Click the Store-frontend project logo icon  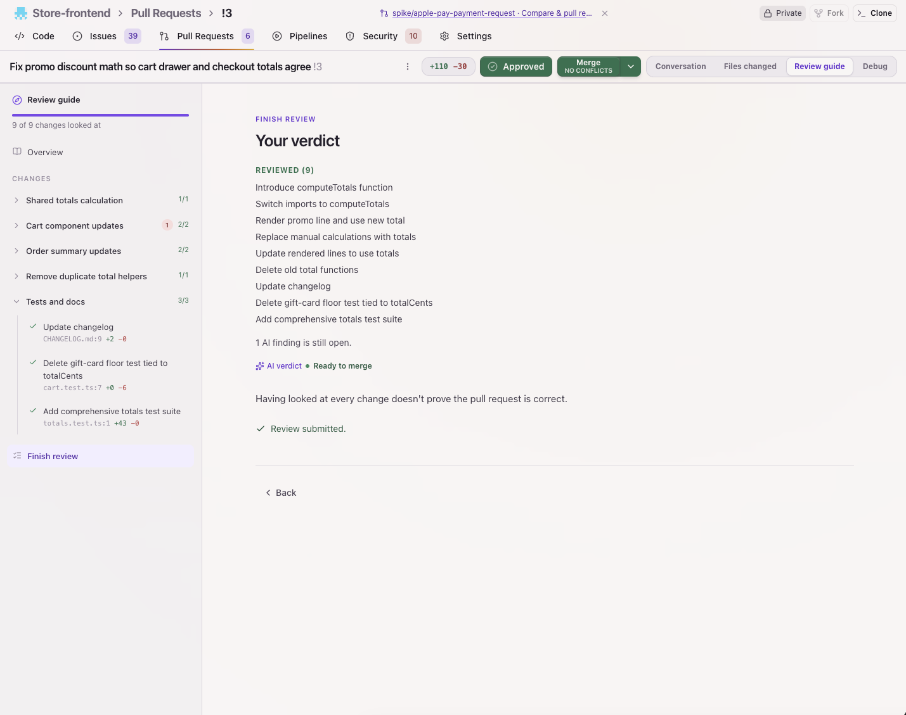tap(20, 13)
